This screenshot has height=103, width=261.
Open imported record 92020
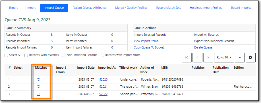103,79
